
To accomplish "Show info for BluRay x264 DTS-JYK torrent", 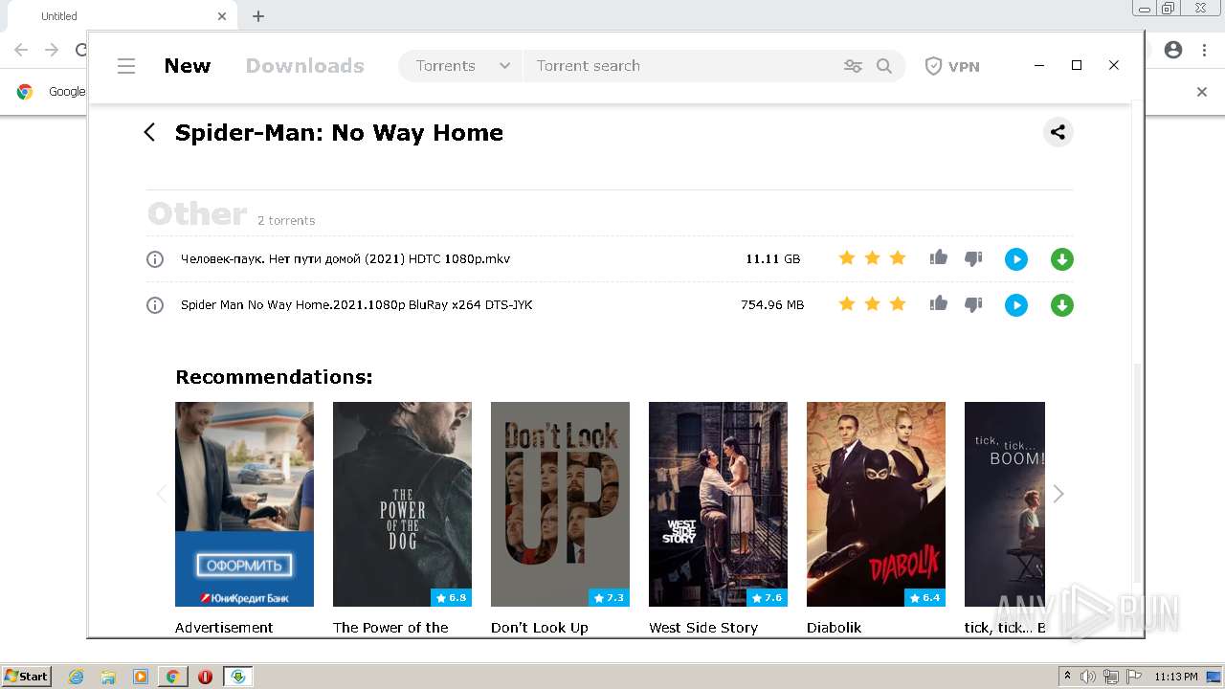I will point(155,305).
